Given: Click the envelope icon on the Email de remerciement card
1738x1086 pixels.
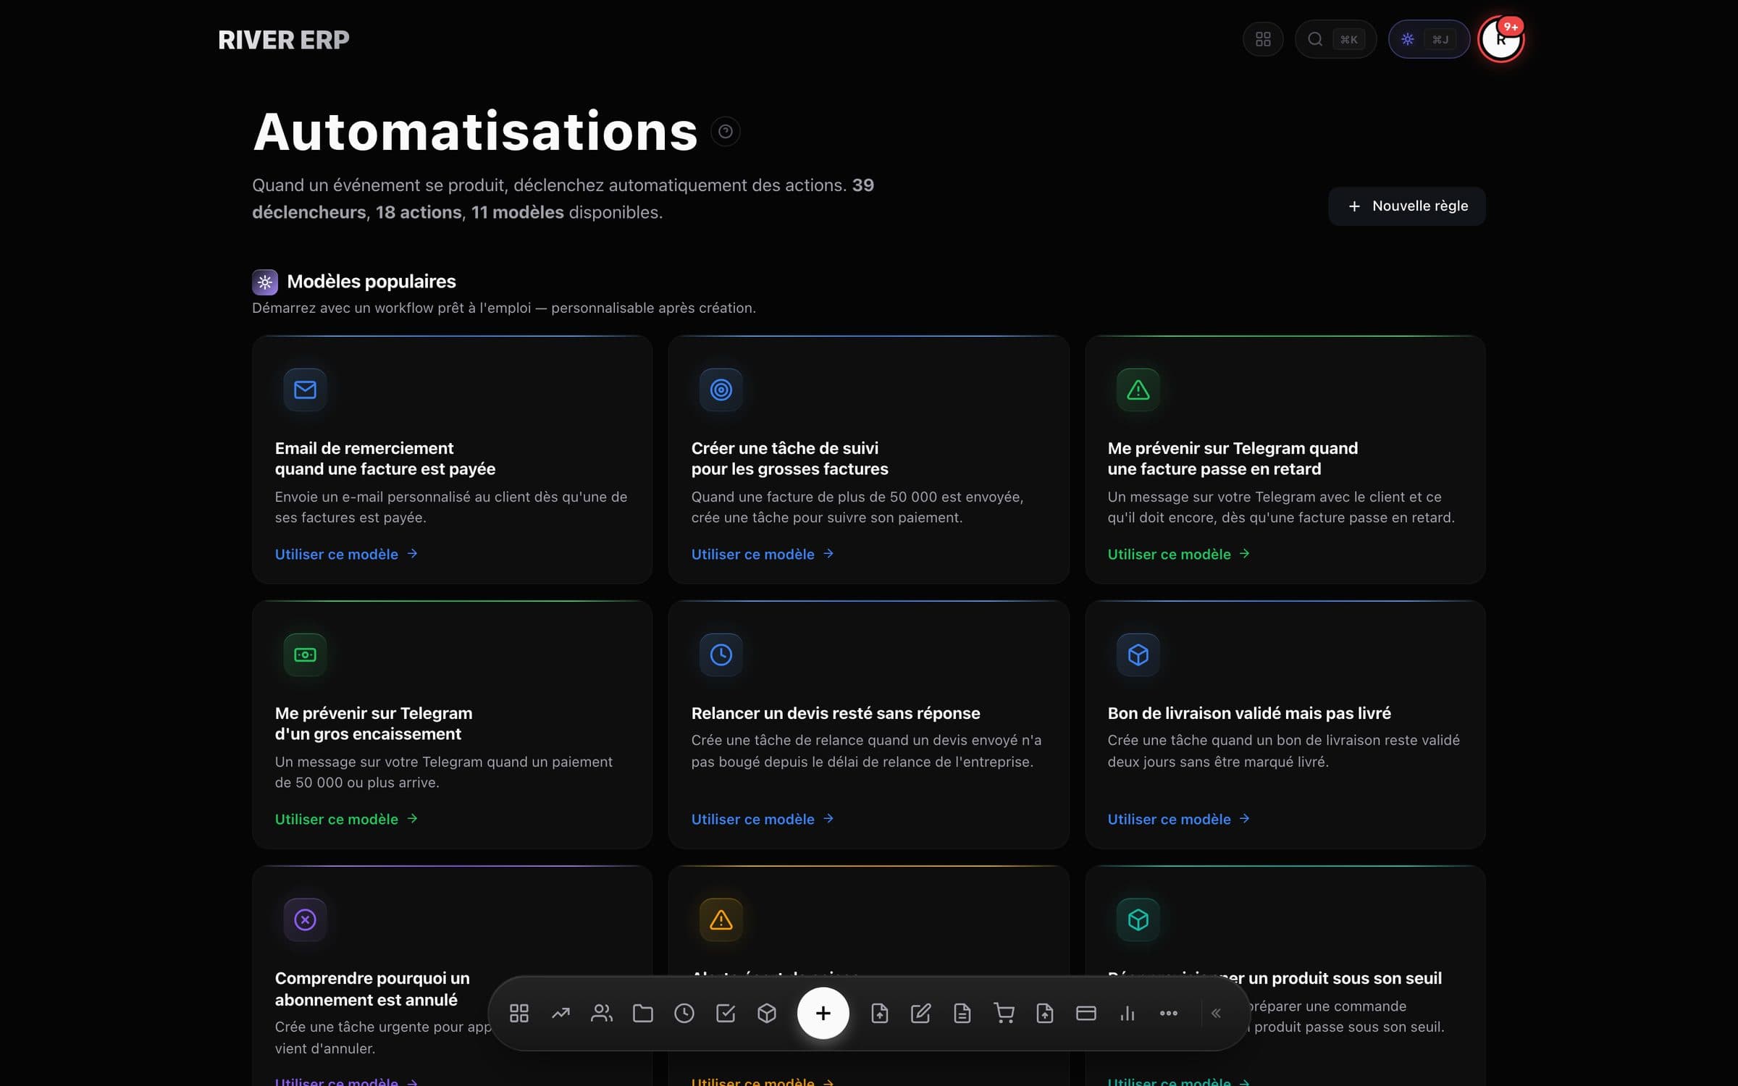Looking at the screenshot, I should (305, 390).
